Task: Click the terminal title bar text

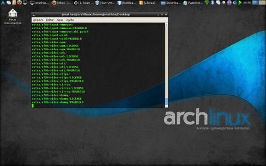Action: coord(96,15)
